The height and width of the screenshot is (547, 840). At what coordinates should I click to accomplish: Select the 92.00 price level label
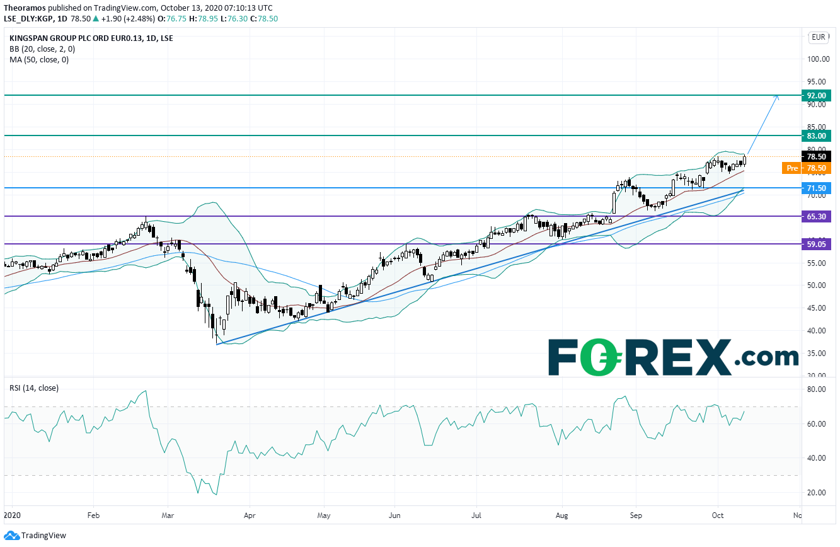(816, 96)
